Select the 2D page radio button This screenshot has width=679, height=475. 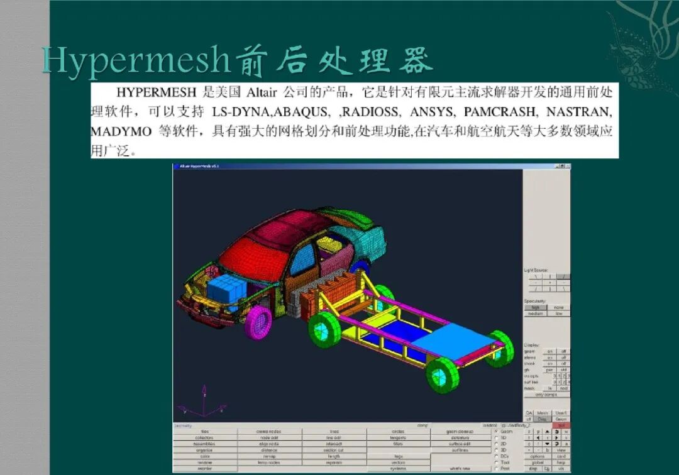coord(496,444)
